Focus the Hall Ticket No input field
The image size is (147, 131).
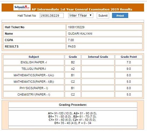(x=52, y=16)
